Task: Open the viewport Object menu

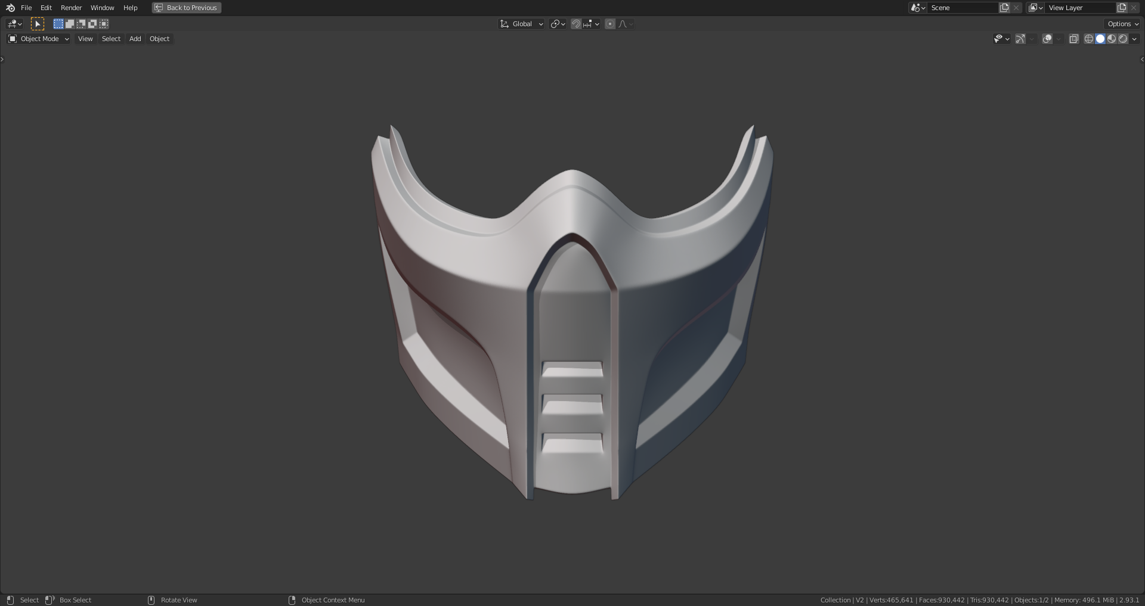Action: pos(159,39)
